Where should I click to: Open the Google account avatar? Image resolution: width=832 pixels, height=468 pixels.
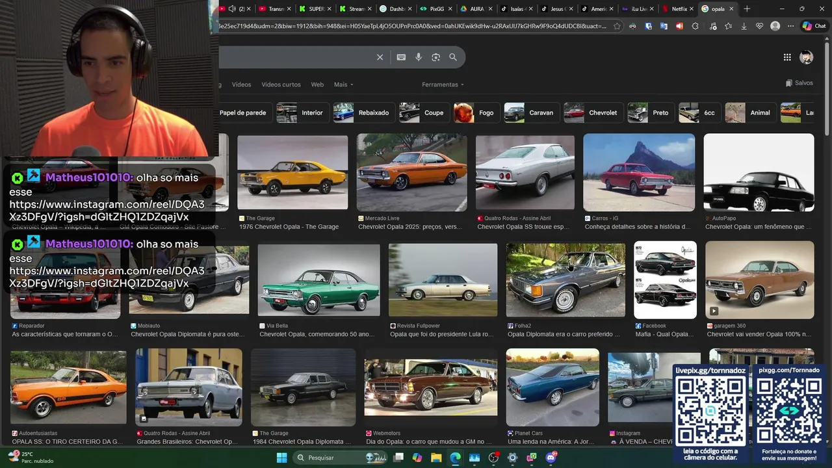(x=806, y=57)
